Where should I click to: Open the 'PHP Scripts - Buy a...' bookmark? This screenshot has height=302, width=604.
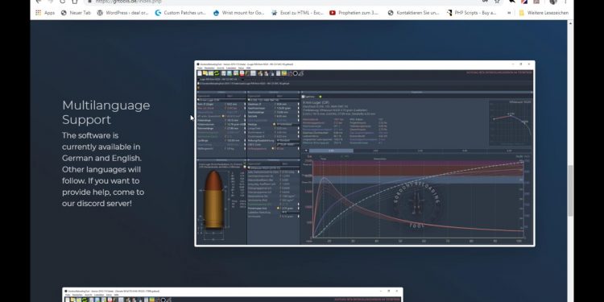471,13
